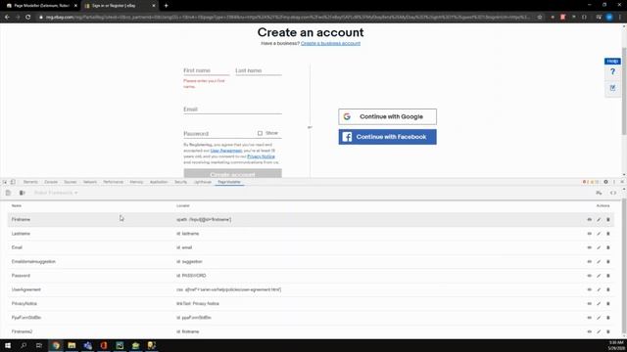Delete the Firstname2 entry trash icon
Screen dimensions: 627x352
(608, 331)
